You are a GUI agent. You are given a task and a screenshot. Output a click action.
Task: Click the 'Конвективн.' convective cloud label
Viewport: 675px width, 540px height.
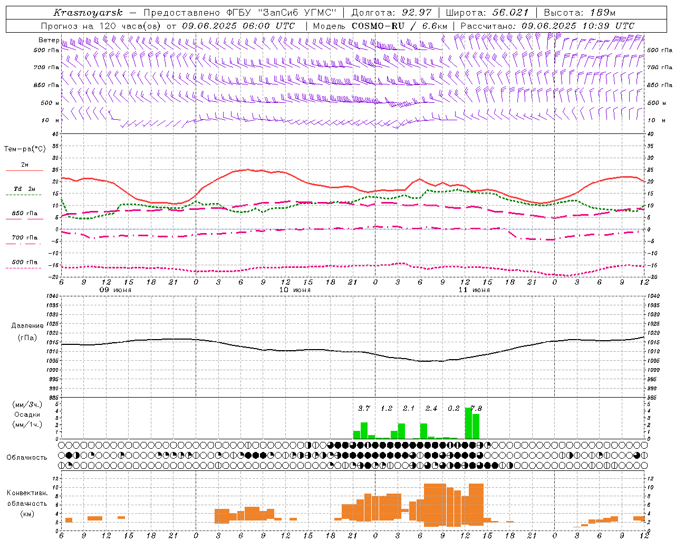click(27, 493)
